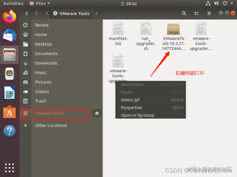The height and width of the screenshot is (177, 237).
Task: Choose Select All from context menu
Action: tap(151, 100)
